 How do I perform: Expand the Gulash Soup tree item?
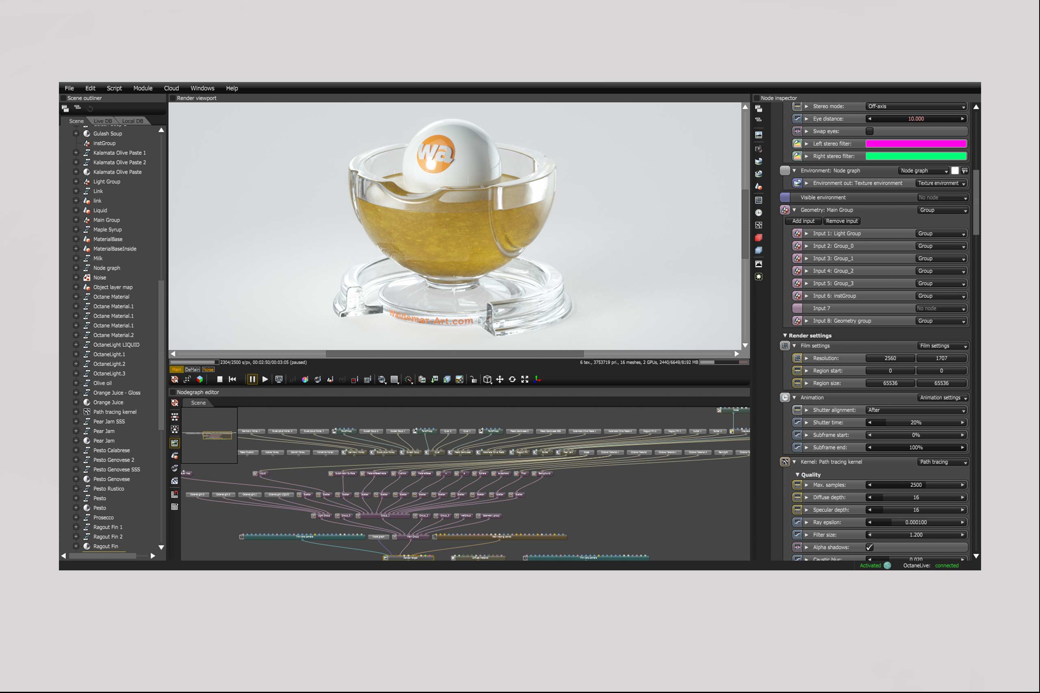point(76,134)
